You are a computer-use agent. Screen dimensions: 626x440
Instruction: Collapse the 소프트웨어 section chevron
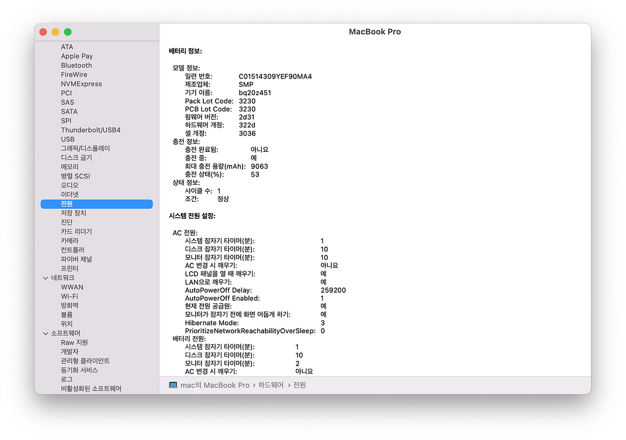46,333
